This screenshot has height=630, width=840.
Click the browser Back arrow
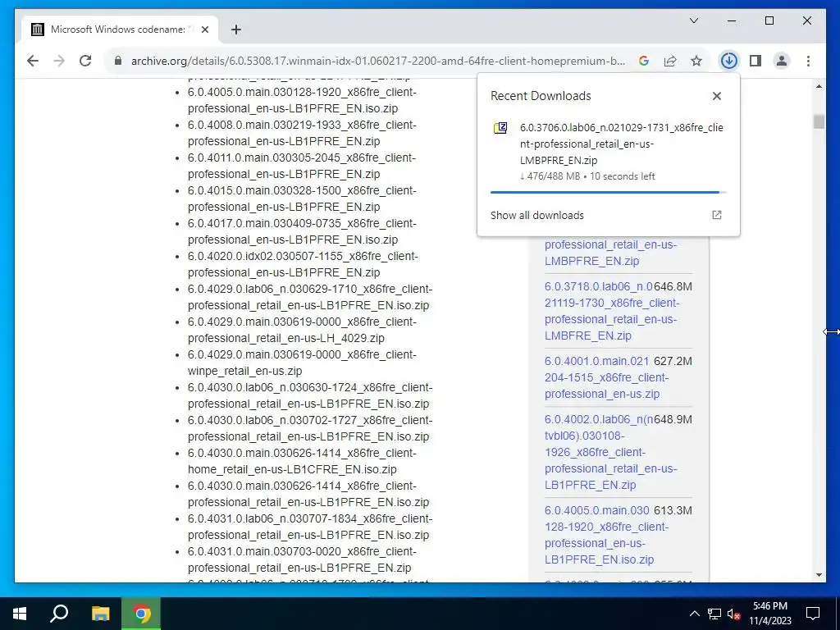click(x=33, y=61)
